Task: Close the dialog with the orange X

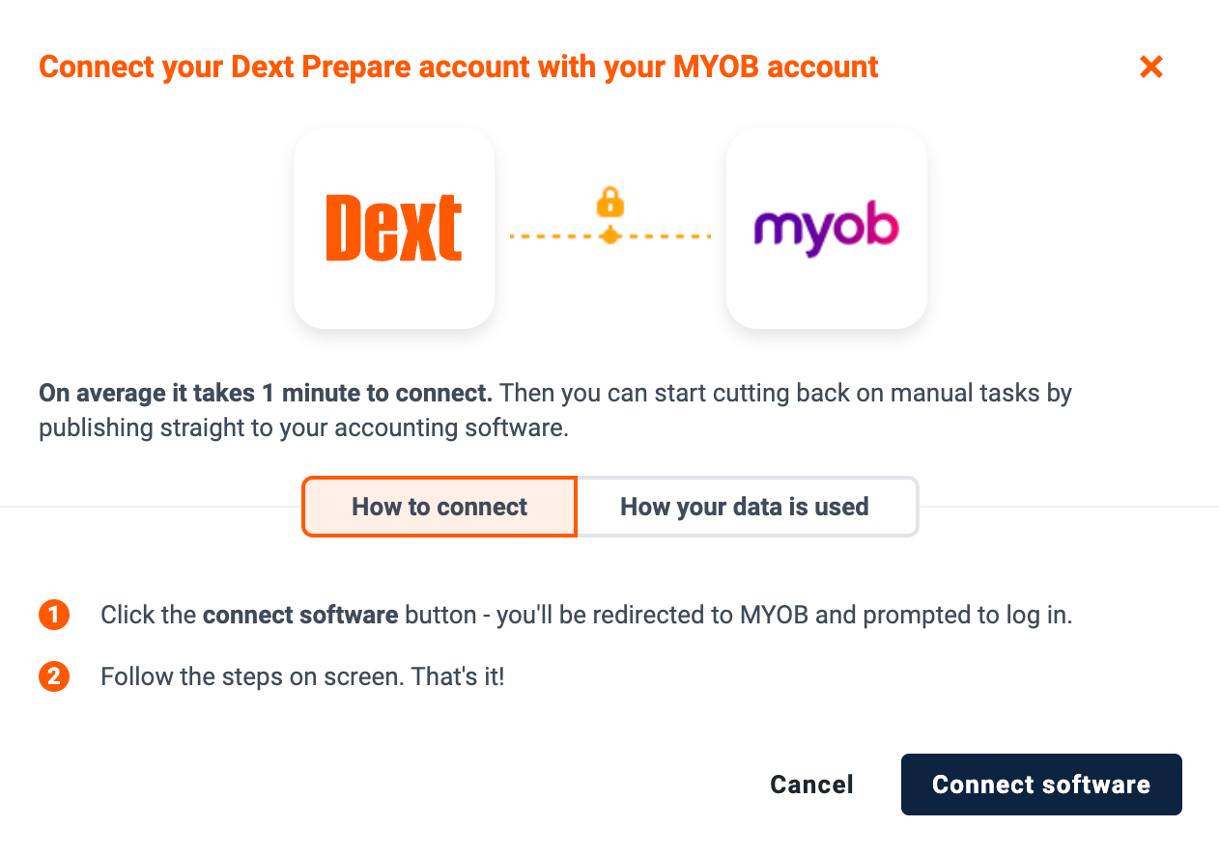Action: click(1150, 67)
